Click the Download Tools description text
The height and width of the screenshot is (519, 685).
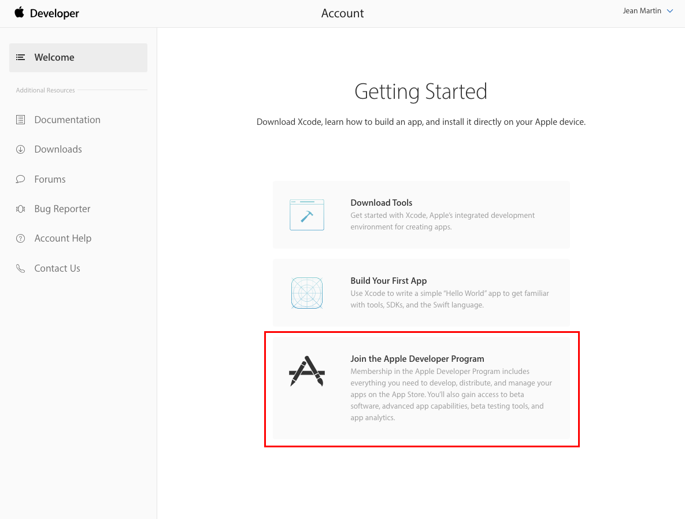[x=443, y=221]
